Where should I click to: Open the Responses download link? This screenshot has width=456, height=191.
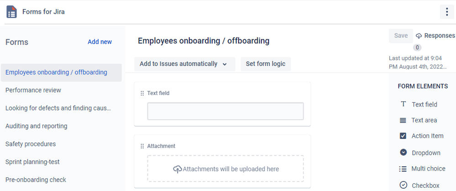435,36
